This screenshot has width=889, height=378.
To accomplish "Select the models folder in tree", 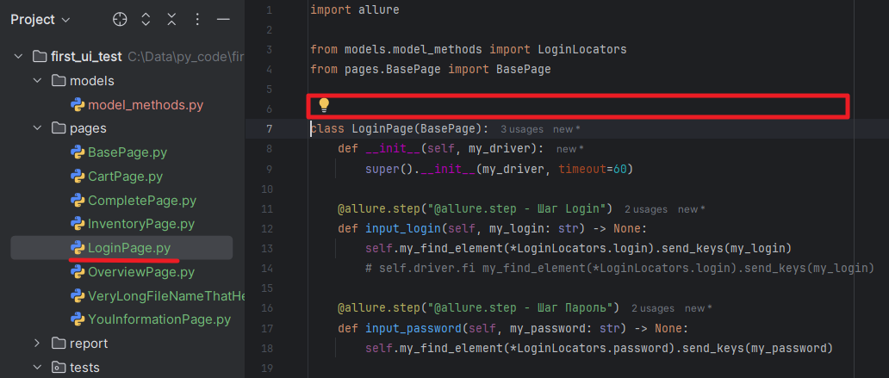I will [92, 81].
